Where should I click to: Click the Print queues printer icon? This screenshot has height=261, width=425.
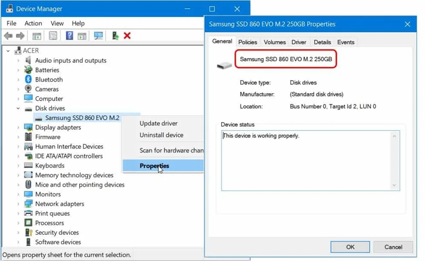28,213
